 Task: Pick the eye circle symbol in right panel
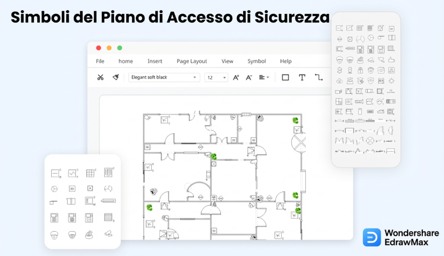coord(371,70)
